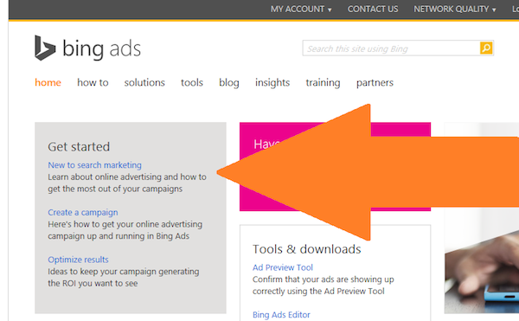Go to the home tab
The width and height of the screenshot is (519, 321).
(x=48, y=82)
